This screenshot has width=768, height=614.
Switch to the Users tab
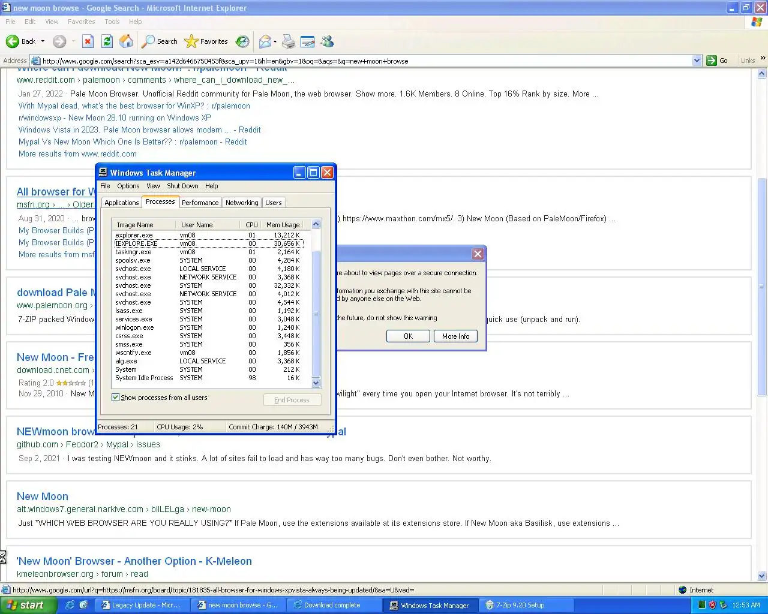click(x=274, y=203)
